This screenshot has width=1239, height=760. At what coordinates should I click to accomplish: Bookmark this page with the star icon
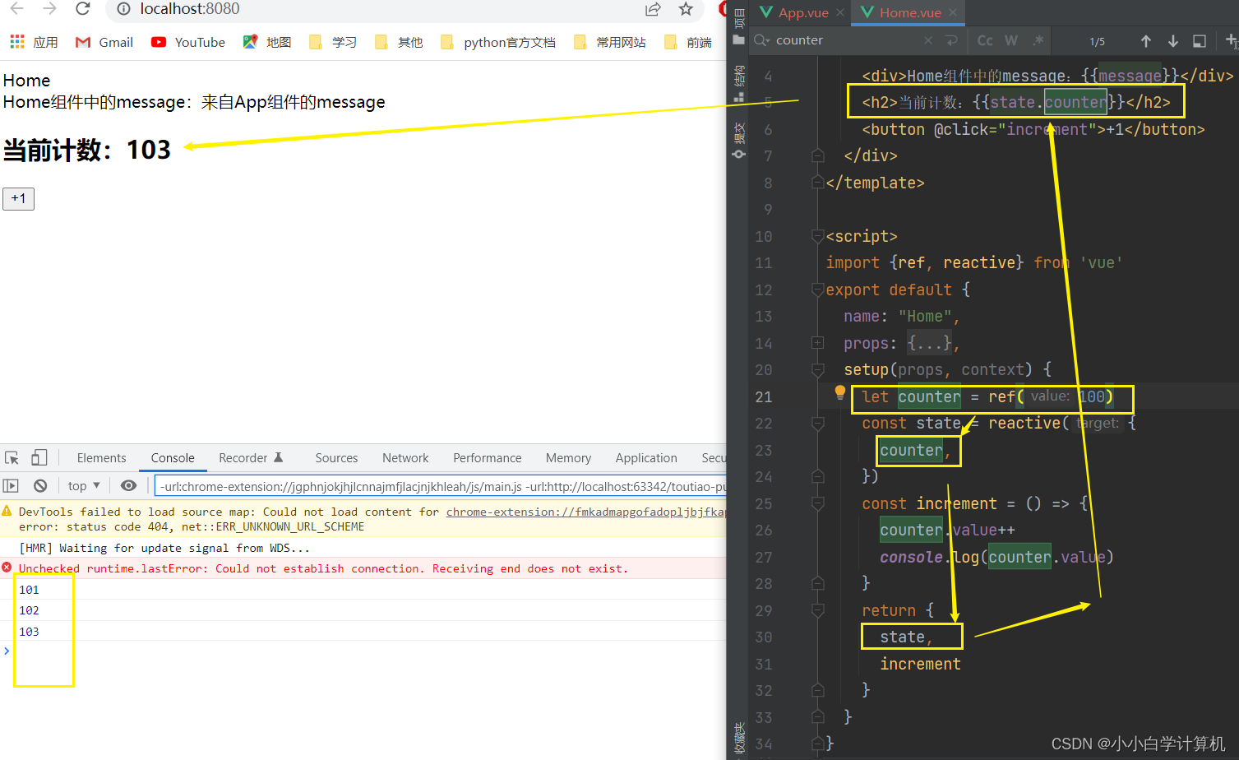(686, 9)
